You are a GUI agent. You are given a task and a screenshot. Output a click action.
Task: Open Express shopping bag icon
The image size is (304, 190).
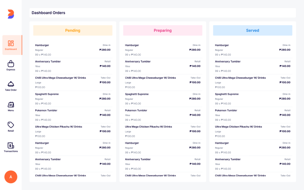11,64
